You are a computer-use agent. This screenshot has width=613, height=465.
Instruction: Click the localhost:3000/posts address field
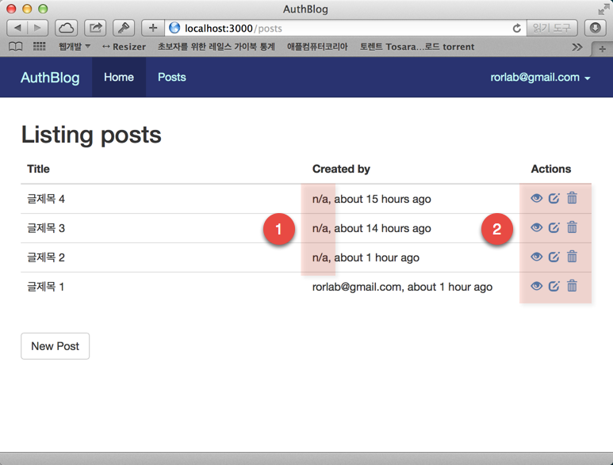point(341,28)
